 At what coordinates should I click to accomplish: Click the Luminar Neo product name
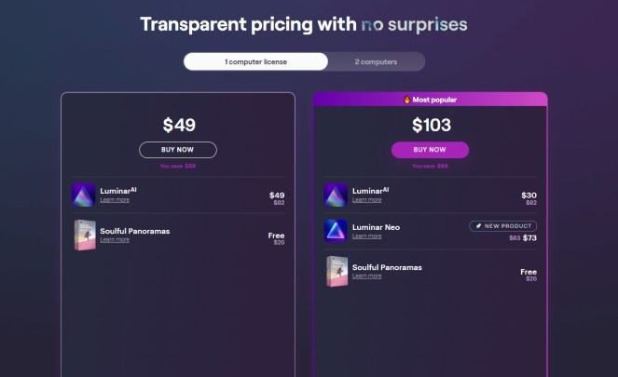[378, 226]
